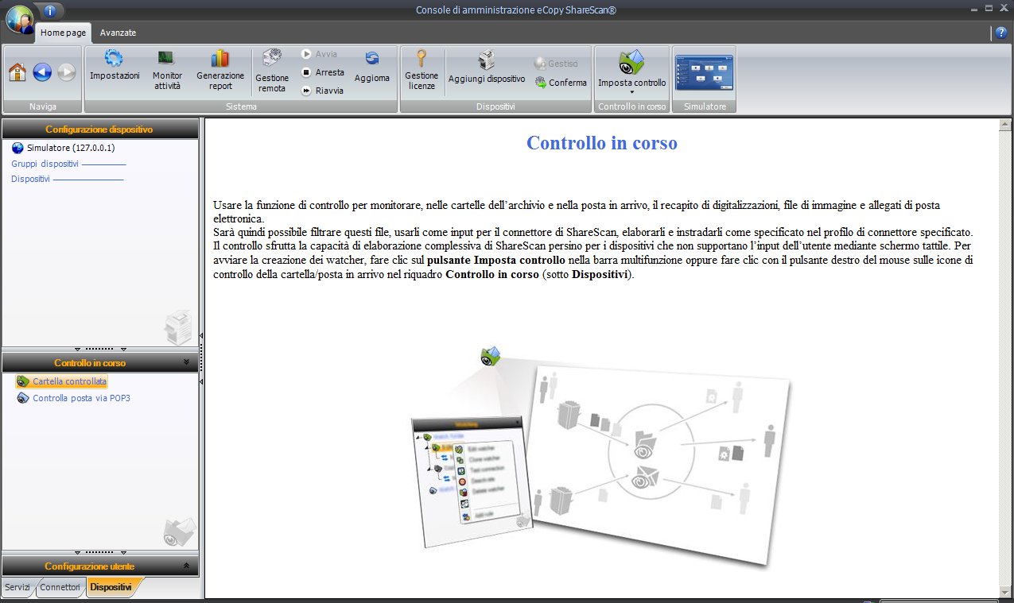Click the bold text 'pulsante Imposta controllo'
The width and height of the screenshot is (1014, 603).
(496, 260)
